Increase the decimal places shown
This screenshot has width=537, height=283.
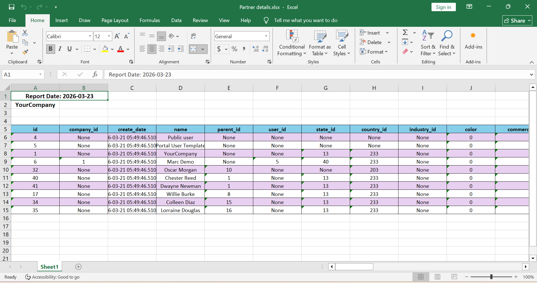coord(255,49)
